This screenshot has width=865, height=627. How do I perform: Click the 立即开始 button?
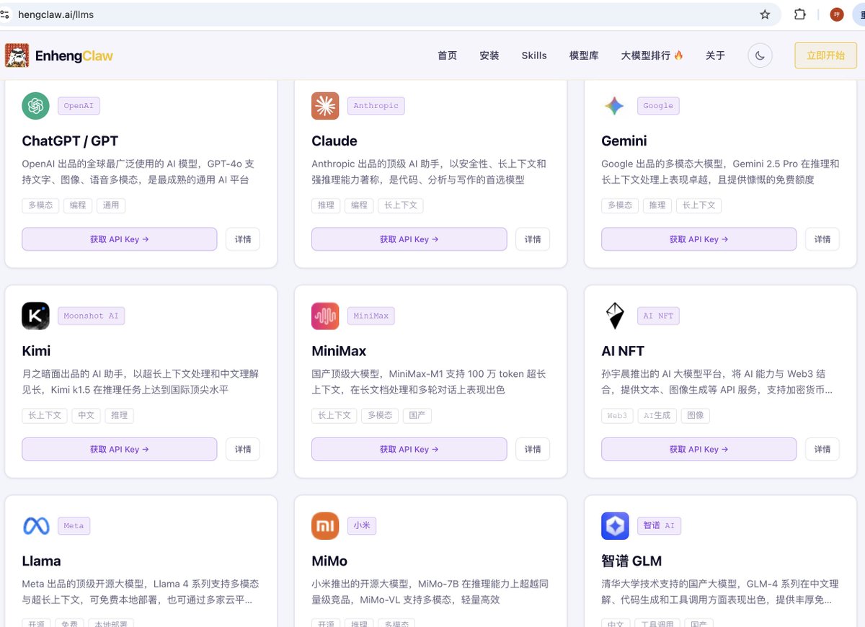[x=825, y=55]
